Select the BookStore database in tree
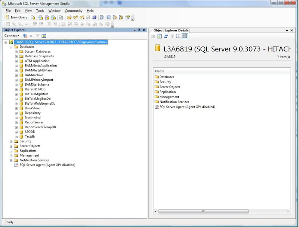The width and height of the screenshot is (299, 228). click(x=32, y=108)
